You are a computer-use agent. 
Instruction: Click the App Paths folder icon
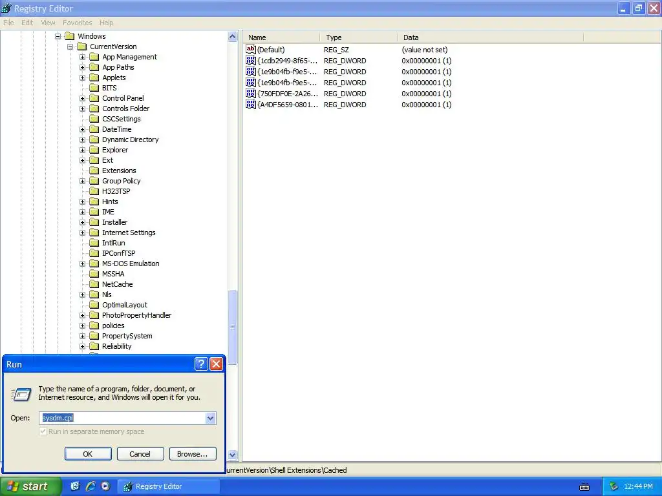[94, 67]
